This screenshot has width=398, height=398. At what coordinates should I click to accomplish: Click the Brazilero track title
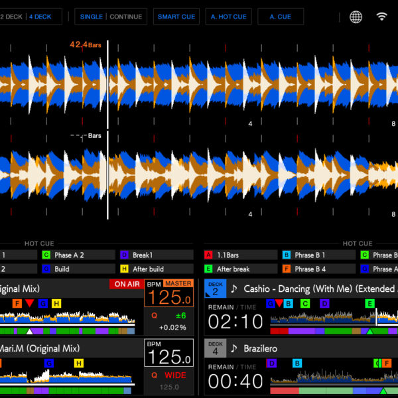pos(261,348)
